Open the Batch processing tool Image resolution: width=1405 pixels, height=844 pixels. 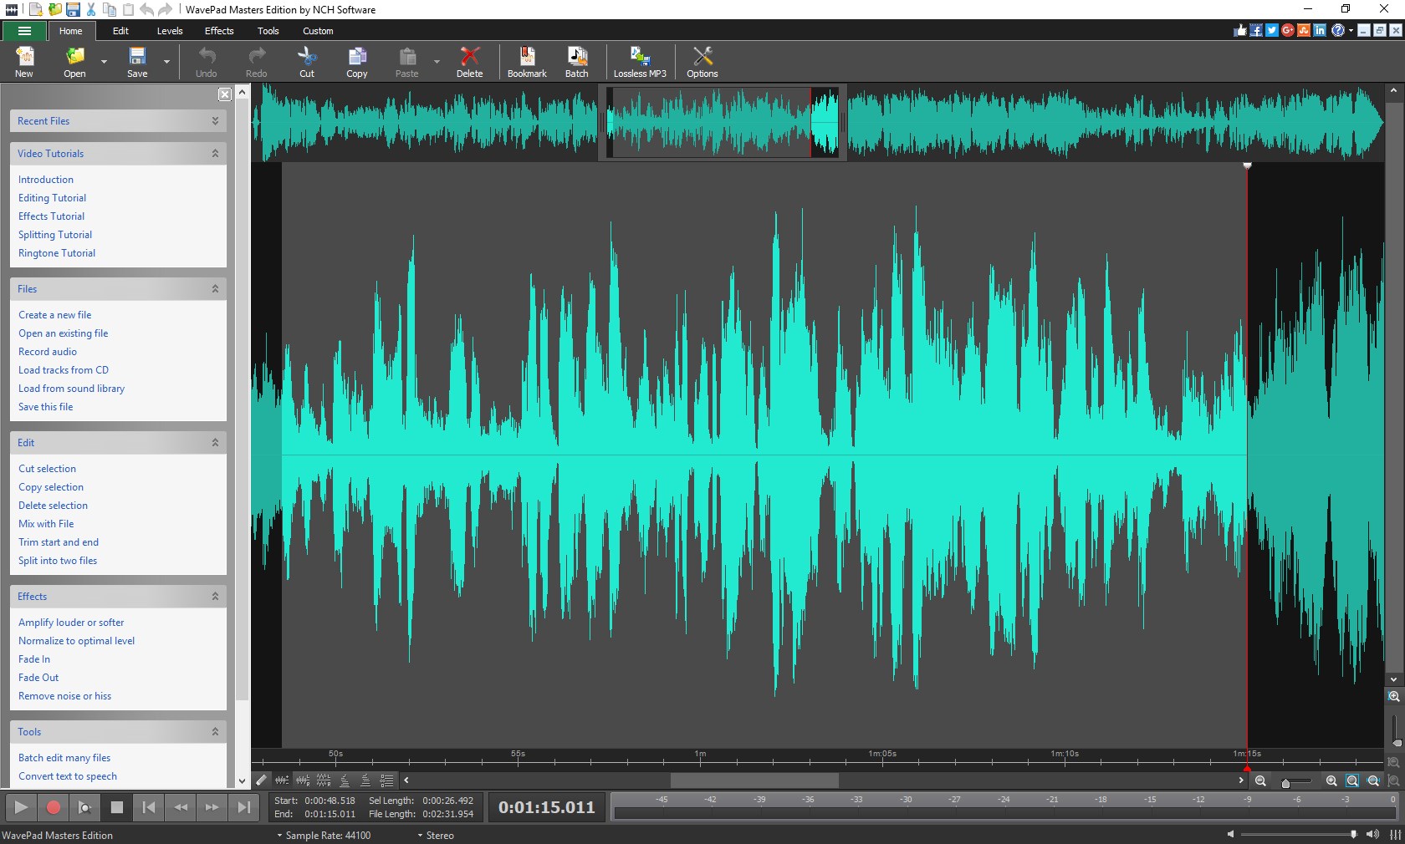click(576, 62)
